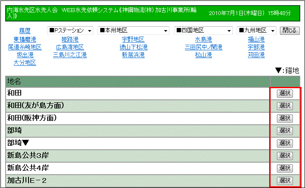
Task: Expand the 九州地区 dropdown
Action: point(256,31)
